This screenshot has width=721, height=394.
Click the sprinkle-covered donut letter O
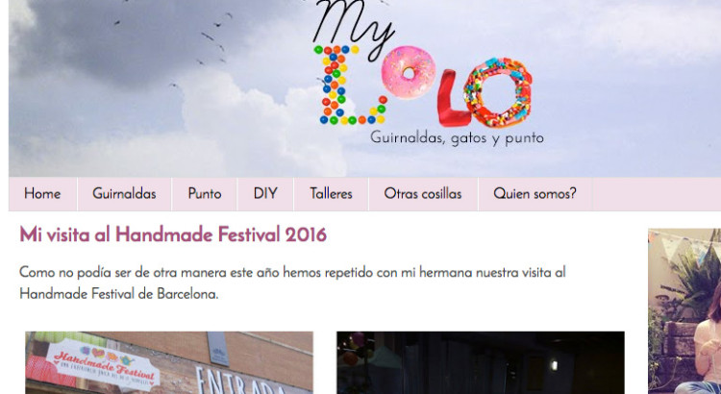point(498,93)
